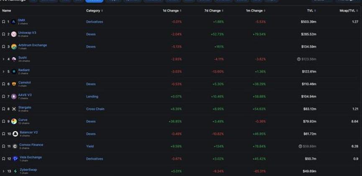The image size is (362, 176).
Task: Sort table by Category column
Action: pos(95,11)
